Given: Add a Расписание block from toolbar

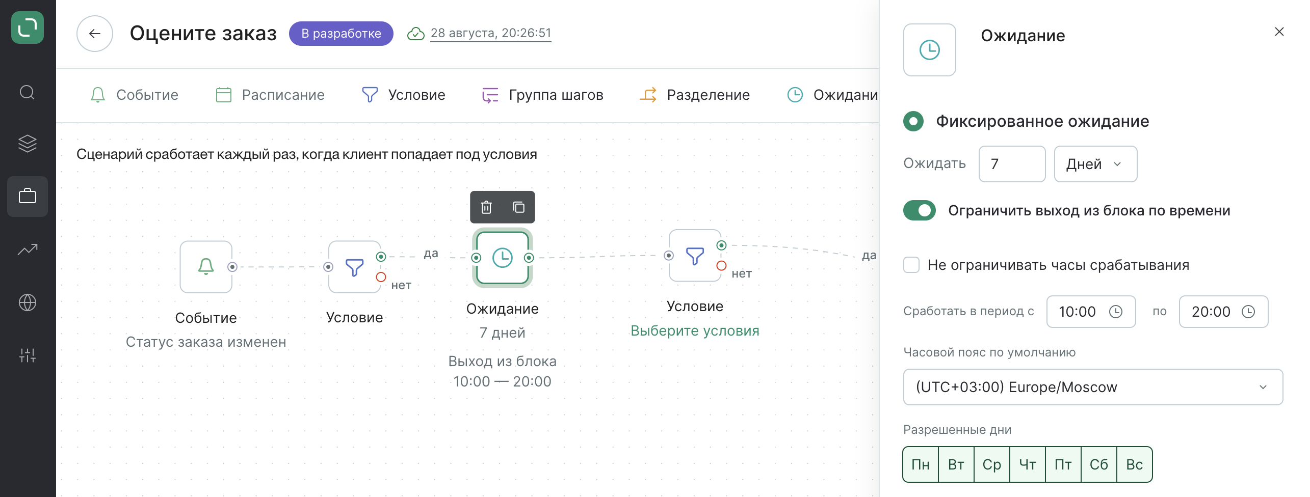Looking at the screenshot, I should (270, 95).
